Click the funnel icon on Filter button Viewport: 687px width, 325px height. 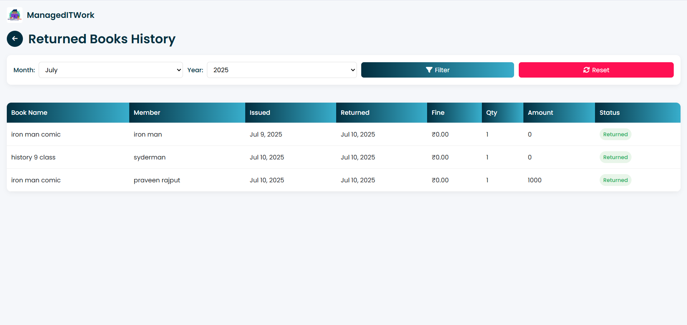click(429, 70)
